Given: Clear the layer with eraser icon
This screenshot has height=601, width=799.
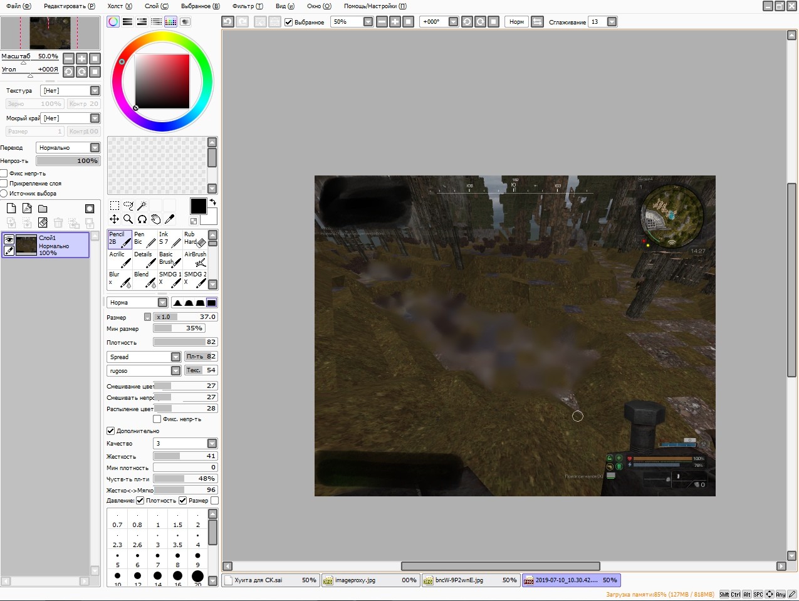Looking at the screenshot, I should tap(43, 222).
